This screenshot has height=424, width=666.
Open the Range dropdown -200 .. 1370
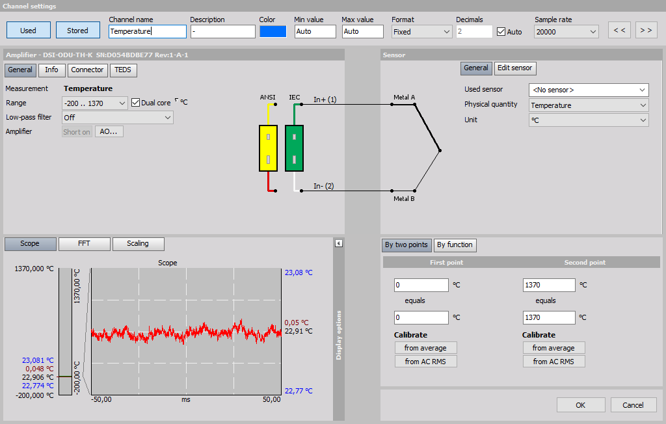(x=94, y=103)
